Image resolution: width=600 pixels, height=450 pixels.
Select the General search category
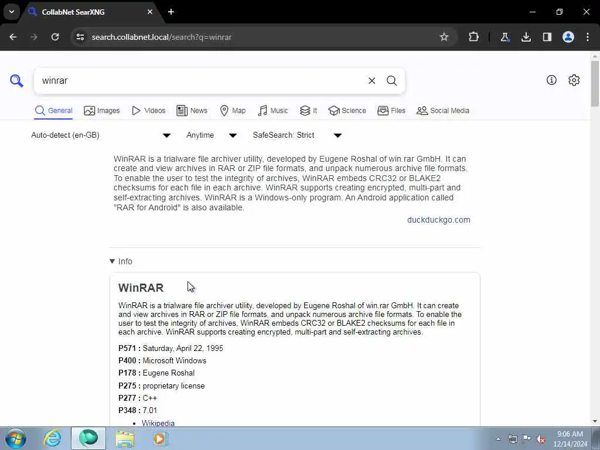[53, 111]
